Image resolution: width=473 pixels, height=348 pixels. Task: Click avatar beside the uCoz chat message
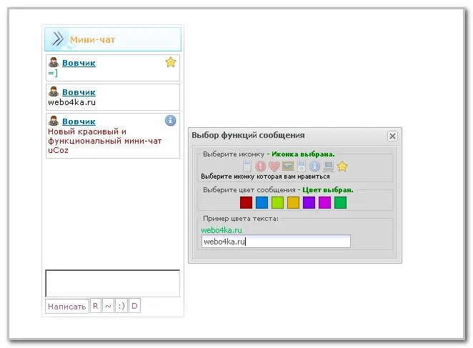click(54, 121)
